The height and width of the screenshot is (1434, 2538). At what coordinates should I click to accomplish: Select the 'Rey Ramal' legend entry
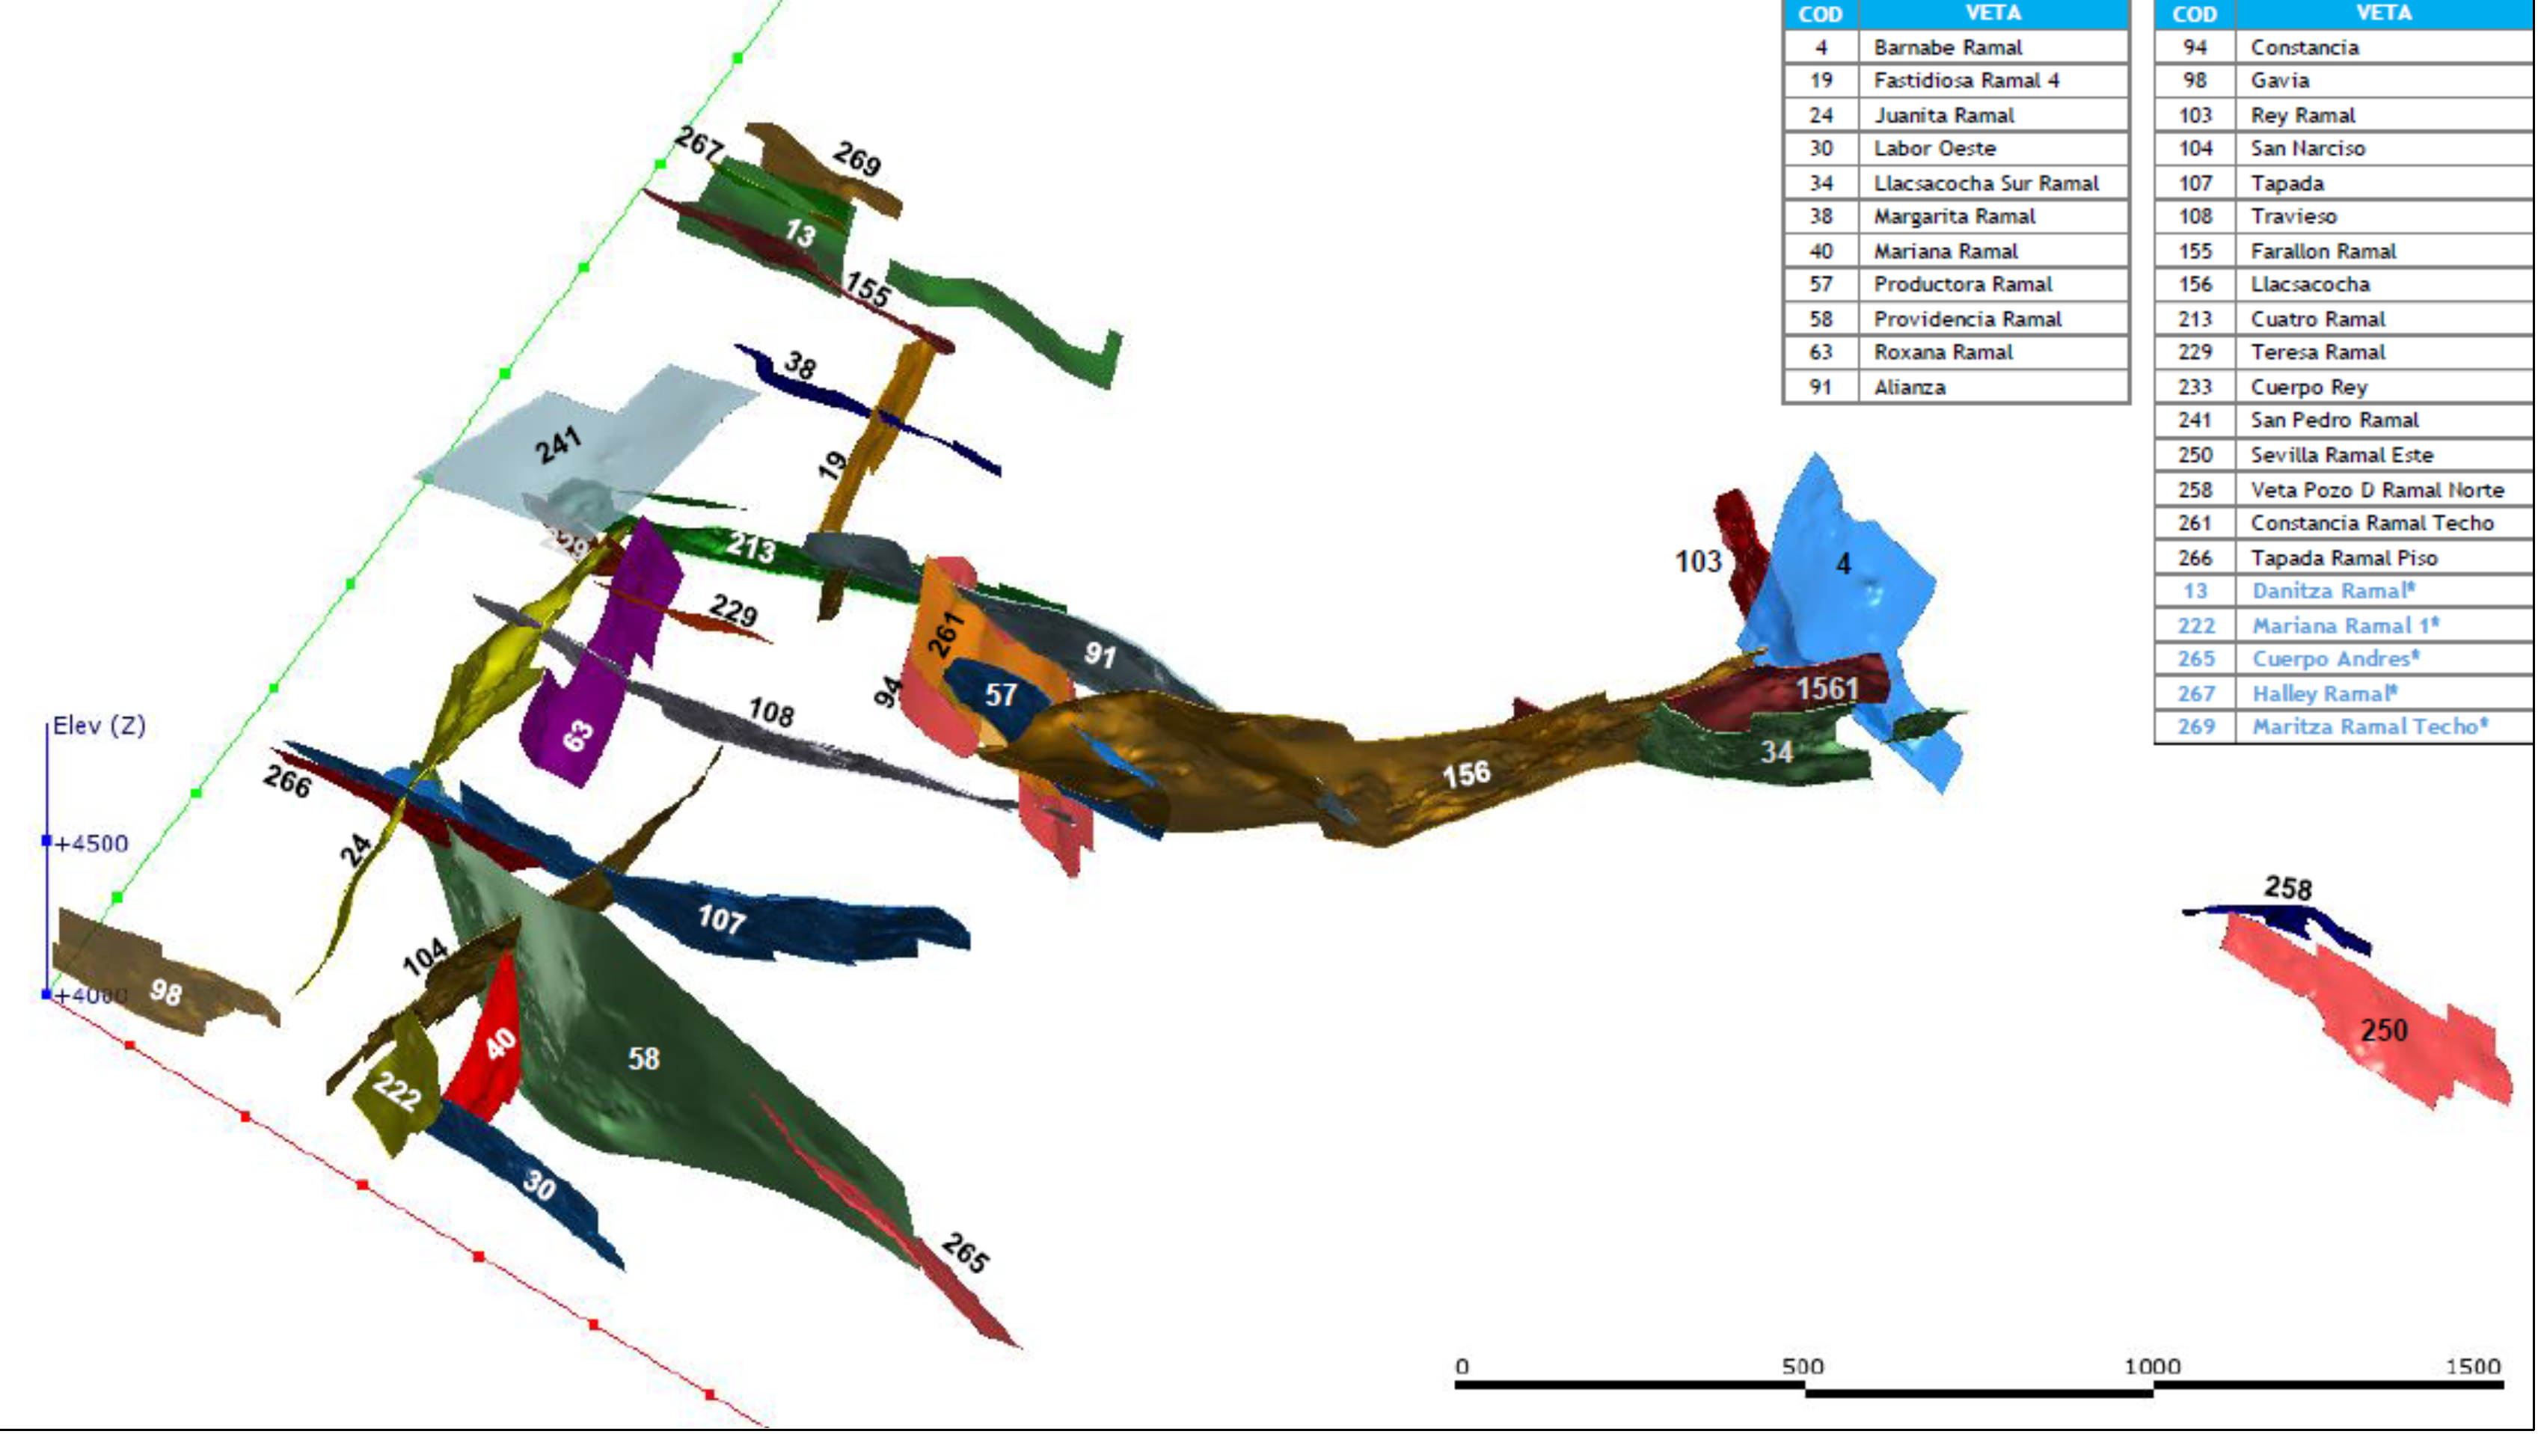pos(2385,115)
